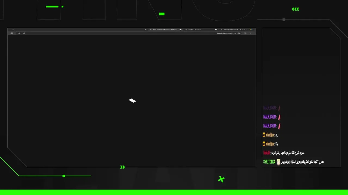Viewport: 348px width, 195px height.
Task: Click the badge on jdnndjxx's "يلا" message
Action: 264,144
